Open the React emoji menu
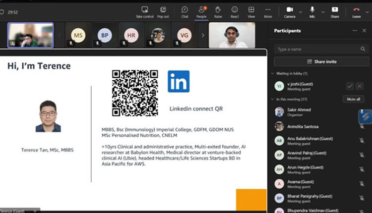The image size is (372, 213). click(x=235, y=11)
